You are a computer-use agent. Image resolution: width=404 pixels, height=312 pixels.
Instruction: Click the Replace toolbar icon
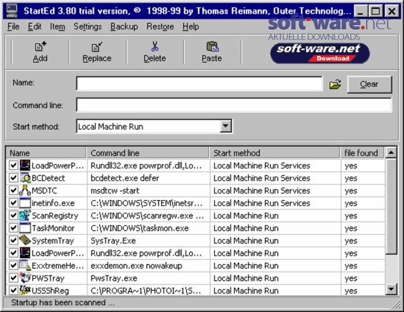(x=97, y=47)
